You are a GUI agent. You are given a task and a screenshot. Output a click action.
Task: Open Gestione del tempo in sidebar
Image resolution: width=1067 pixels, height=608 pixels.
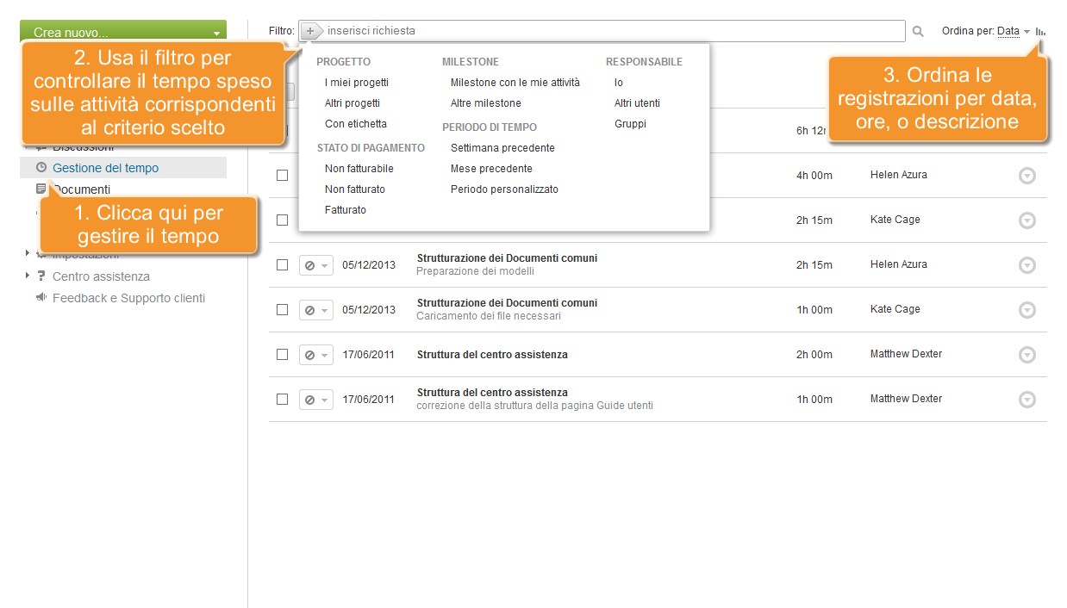tap(105, 168)
